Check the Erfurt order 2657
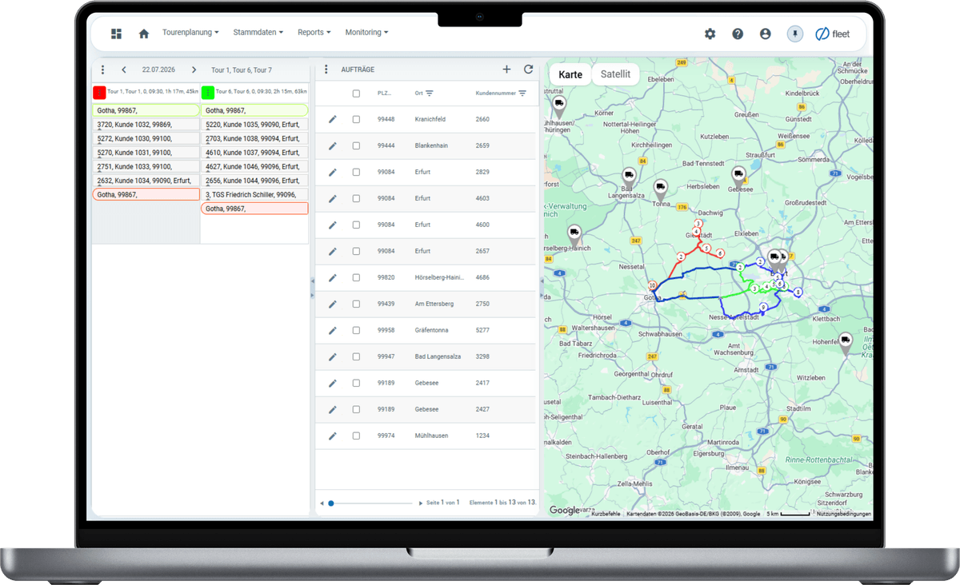The height and width of the screenshot is (585, 960). 356,251
